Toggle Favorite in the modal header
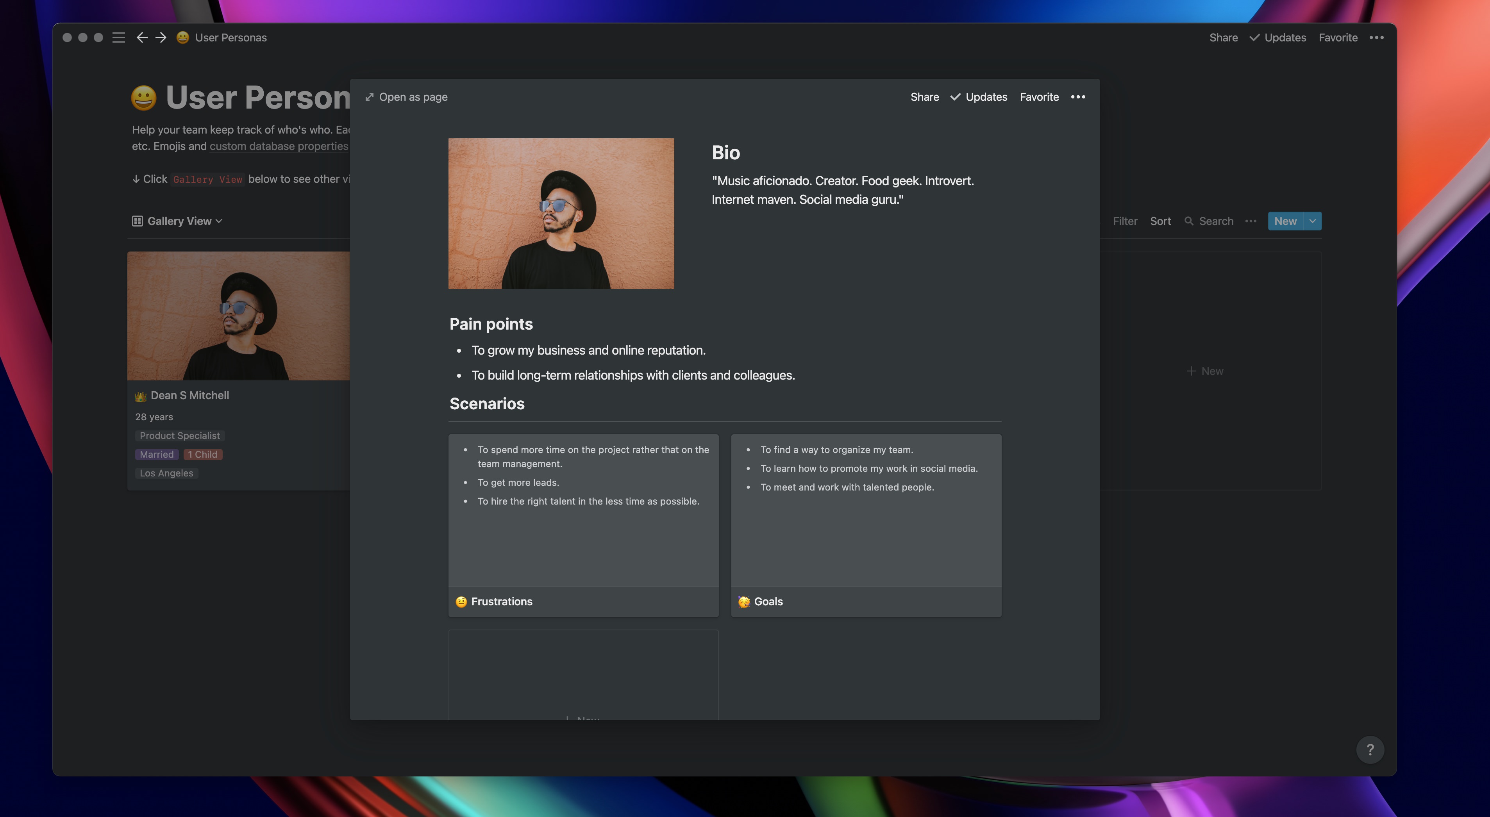Image resolution: width=1490 pixels, height=817 pixels. (1039, 97)
